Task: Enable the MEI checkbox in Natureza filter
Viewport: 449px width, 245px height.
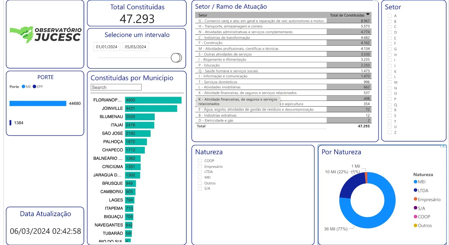Action: click(200, 177)
